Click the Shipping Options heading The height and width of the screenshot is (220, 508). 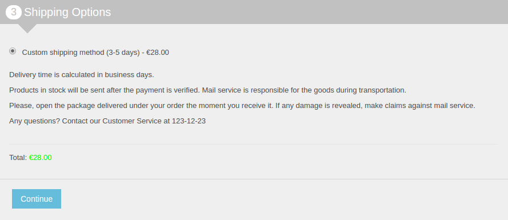point(67,13)
